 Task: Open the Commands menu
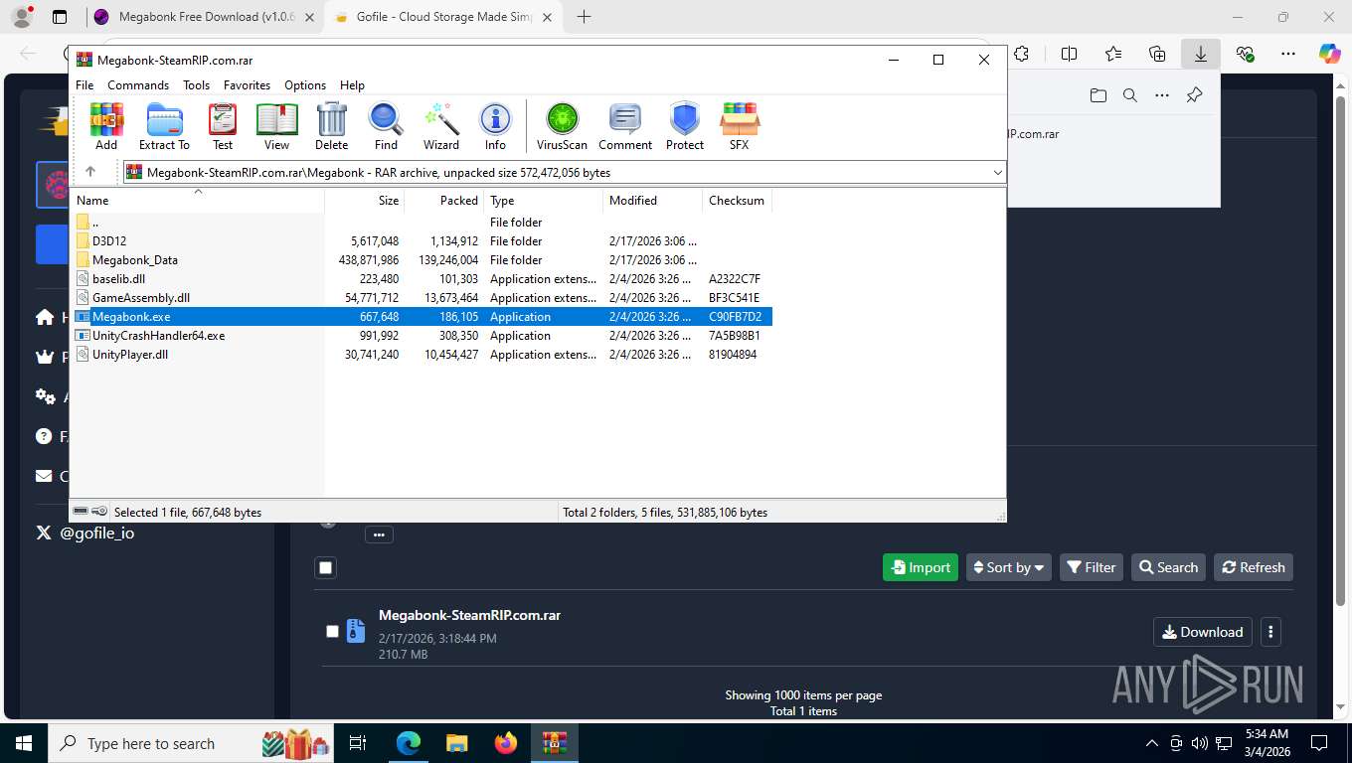click(x=138, y=85)
